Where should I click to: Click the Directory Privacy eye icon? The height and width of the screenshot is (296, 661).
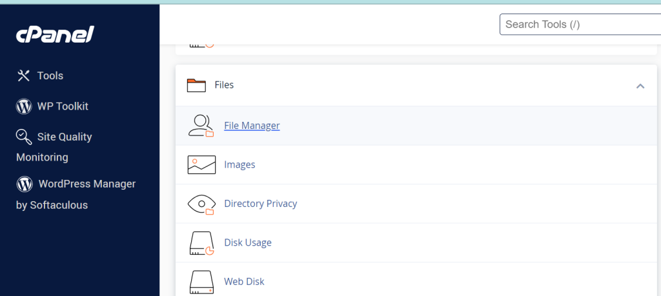click(x=201, y=204)
